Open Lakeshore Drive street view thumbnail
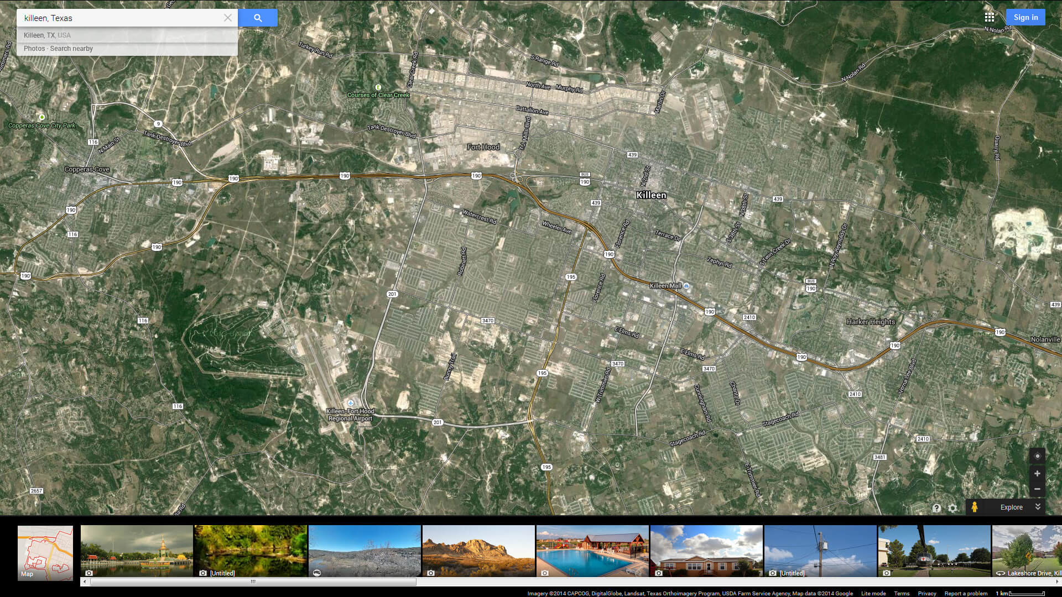Image resolution: width=1062 pixels, height=597 pixels. click(1027, 551)
